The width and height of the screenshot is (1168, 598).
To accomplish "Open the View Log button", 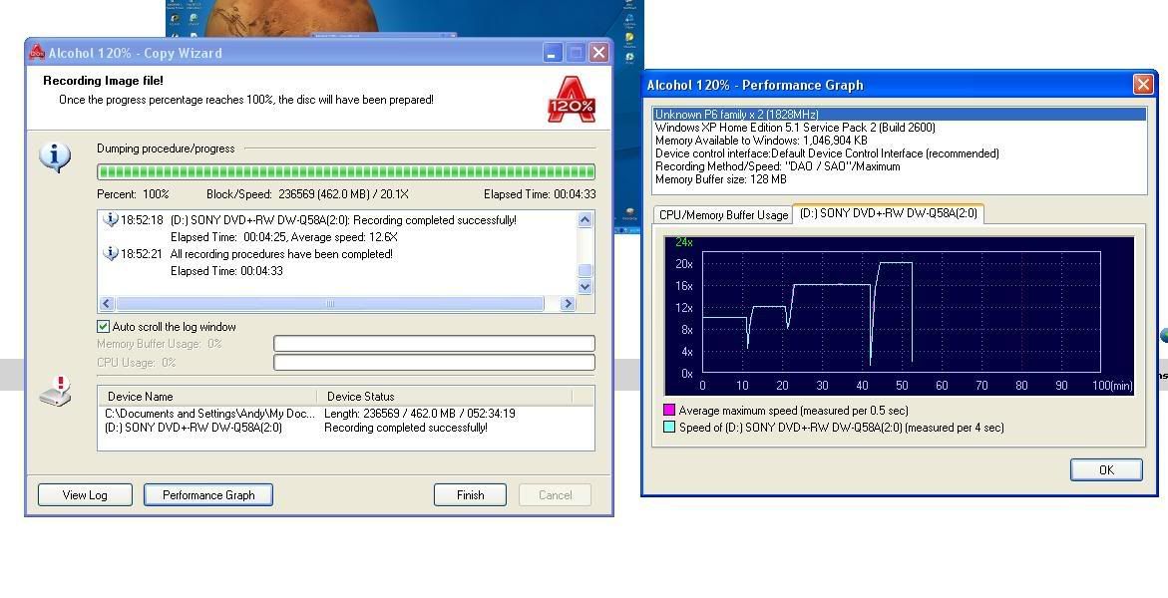I will click(x=85, y=495).
